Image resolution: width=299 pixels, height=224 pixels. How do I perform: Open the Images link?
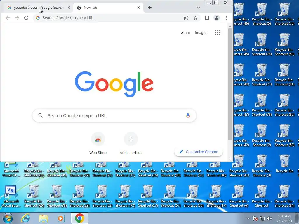[201, 33]
